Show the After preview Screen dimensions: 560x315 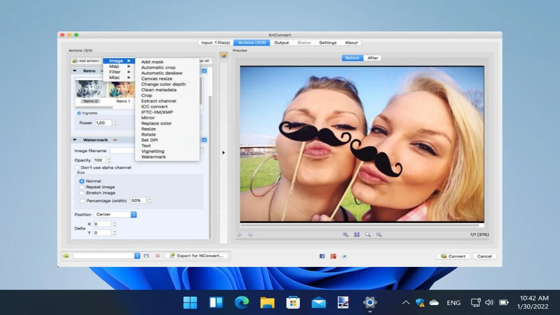coord(373,58)
